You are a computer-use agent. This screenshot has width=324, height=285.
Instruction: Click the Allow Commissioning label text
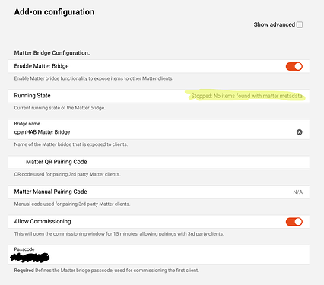pos(43,221)
